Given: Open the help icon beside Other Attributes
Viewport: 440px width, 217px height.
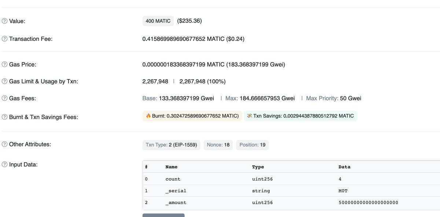Looking at the screenshot, I should pyautogui.click(x=4, y=144).
